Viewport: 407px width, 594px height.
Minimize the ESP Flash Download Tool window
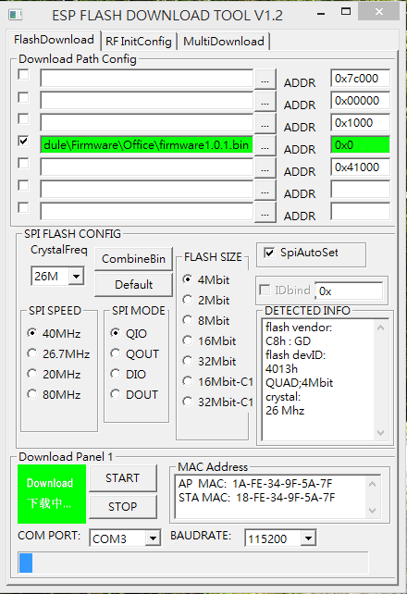(x=321, y=13)
